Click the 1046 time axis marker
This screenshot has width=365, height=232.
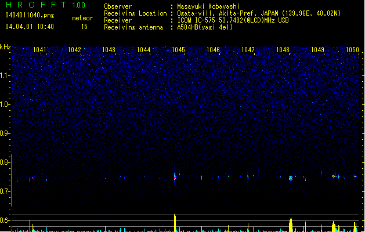click(x=213, y=50)
